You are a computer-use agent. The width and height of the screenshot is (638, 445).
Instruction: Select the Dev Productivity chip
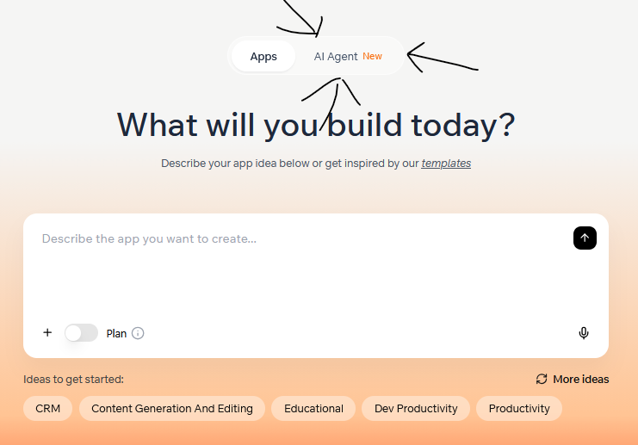pyautogui.click(x=416, y=408)
